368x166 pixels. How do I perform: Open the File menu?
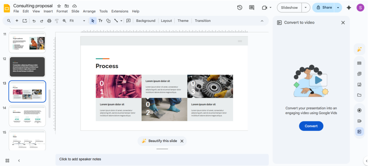click(16, 11)
